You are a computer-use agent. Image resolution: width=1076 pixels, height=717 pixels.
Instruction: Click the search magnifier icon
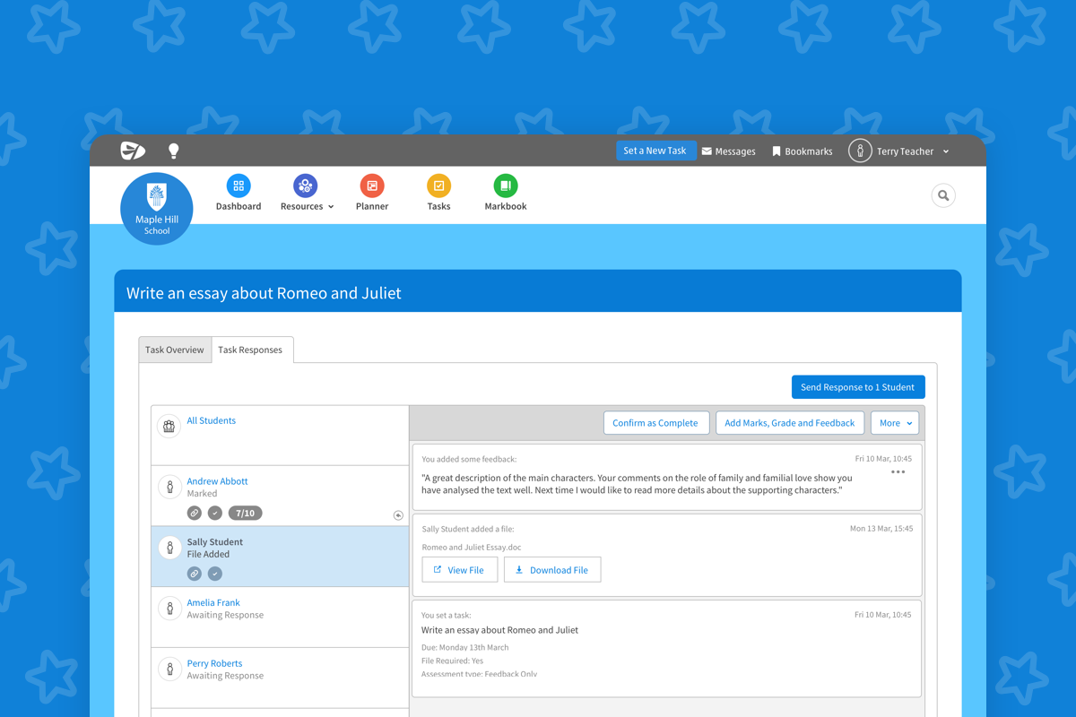pyautogui.click(x=943, y=195)
